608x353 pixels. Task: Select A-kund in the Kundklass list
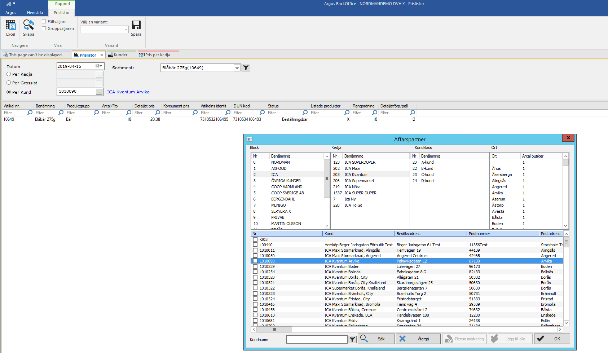[449, 162]
